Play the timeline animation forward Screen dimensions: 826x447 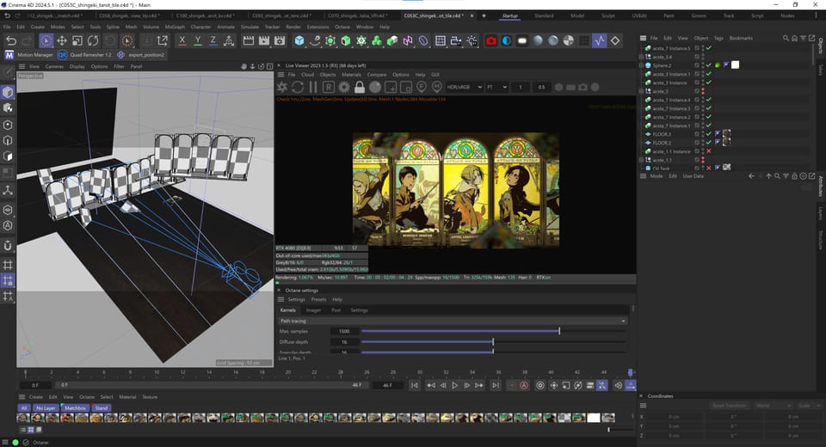454,385
